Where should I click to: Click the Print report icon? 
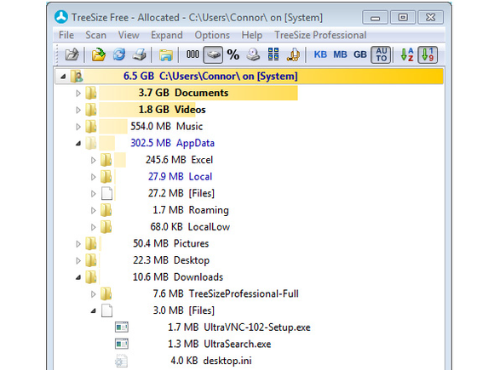coord(139,54)
